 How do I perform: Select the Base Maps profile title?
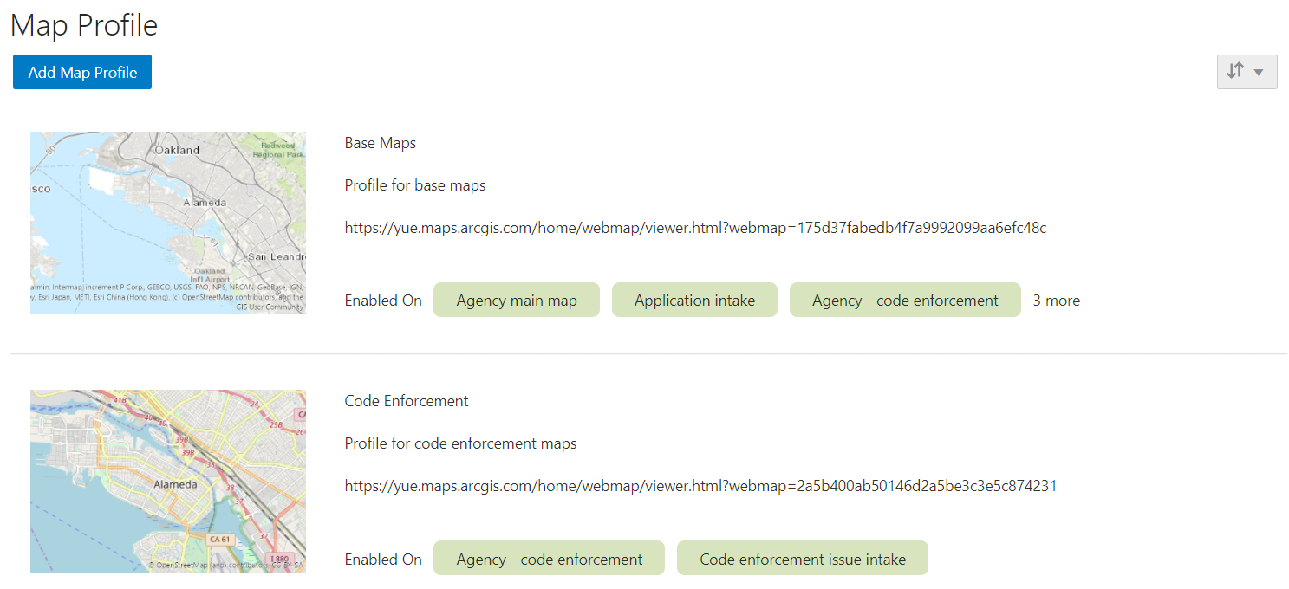380,142
